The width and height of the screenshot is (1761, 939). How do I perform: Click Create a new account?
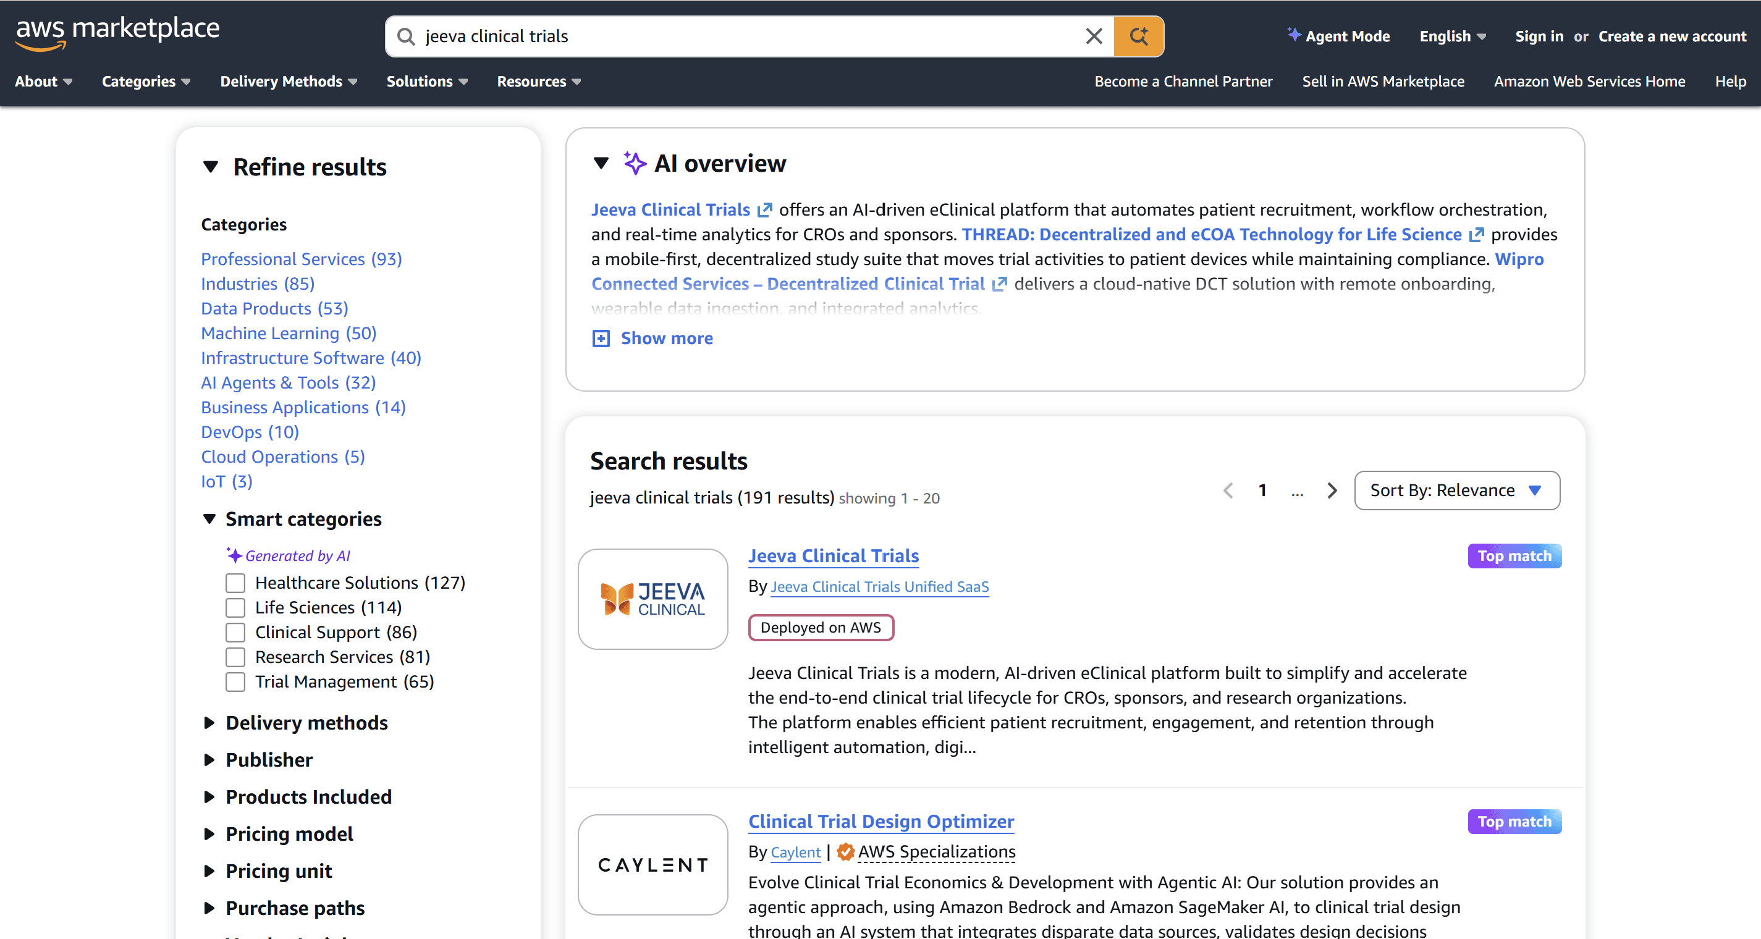click(1672, 36)
